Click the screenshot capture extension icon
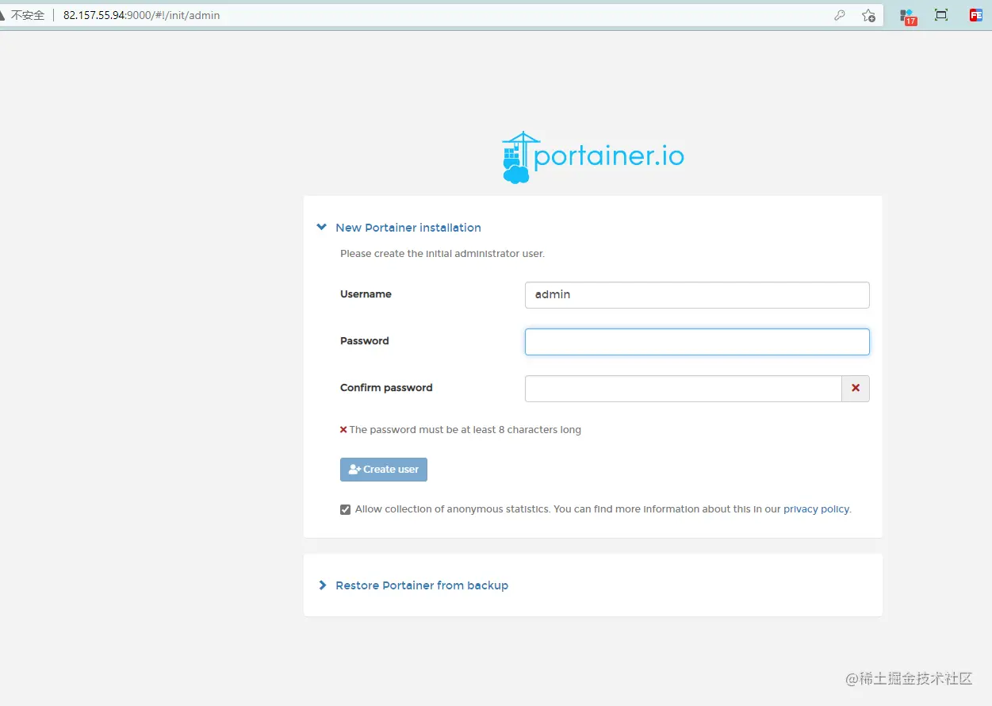The image size is (992, 706). [941, 15]
